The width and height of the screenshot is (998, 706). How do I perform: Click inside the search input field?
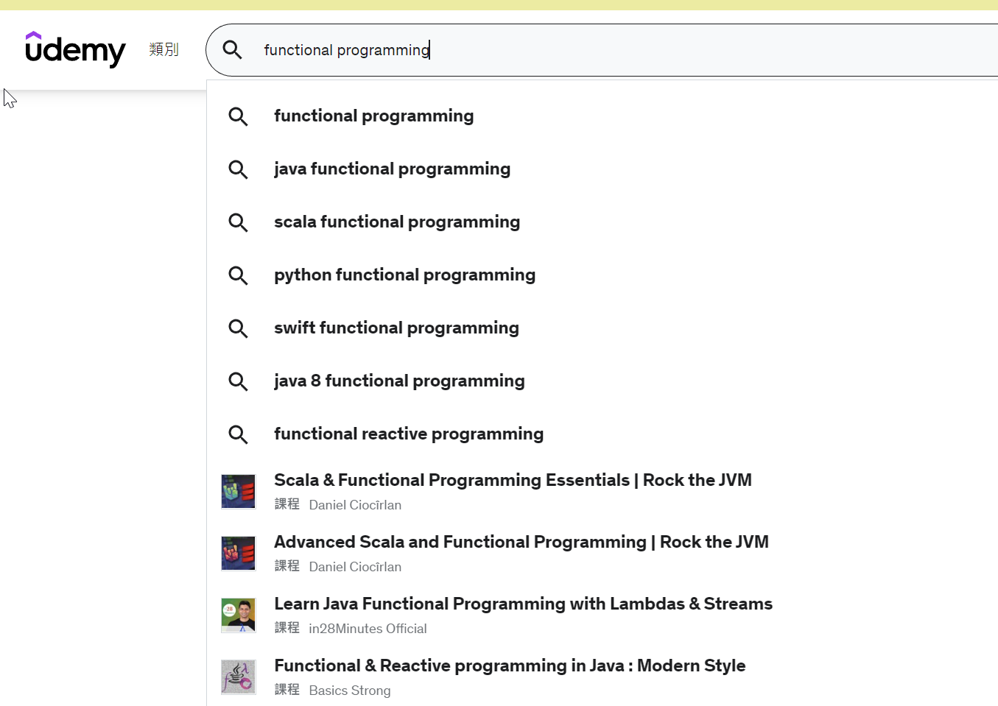tap(589, 50)
